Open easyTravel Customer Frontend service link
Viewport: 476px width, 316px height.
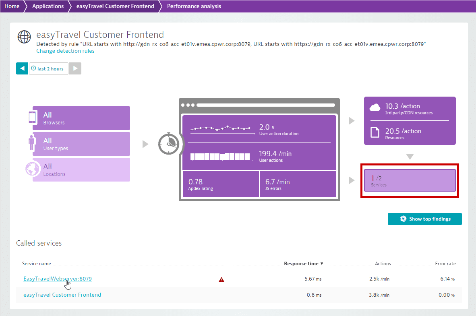pyautogui.click(x=62, y=295)
